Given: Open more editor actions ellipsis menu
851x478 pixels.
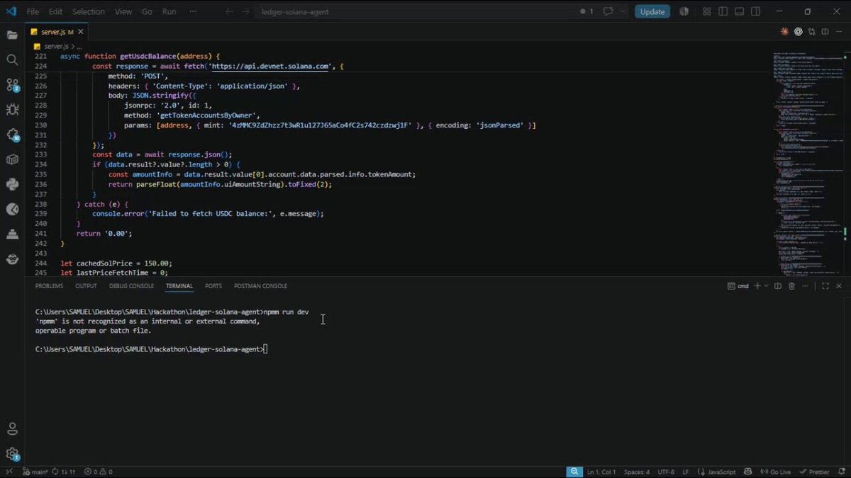Looking at the screenshot, I should point(838,32).
